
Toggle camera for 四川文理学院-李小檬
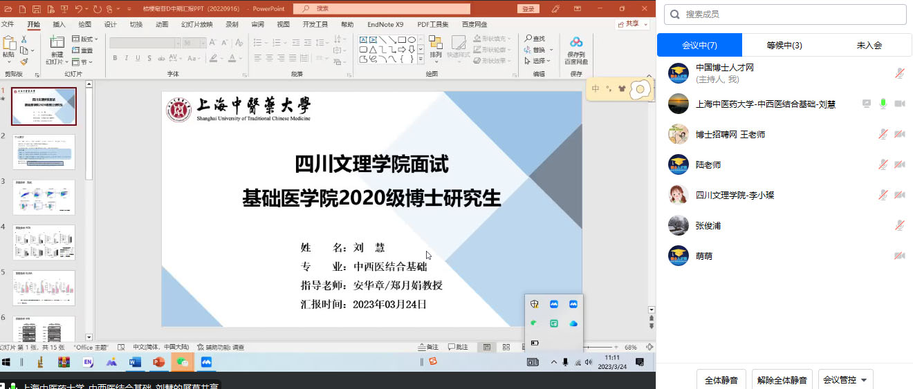pyautogui.click(x=900, y=195)
